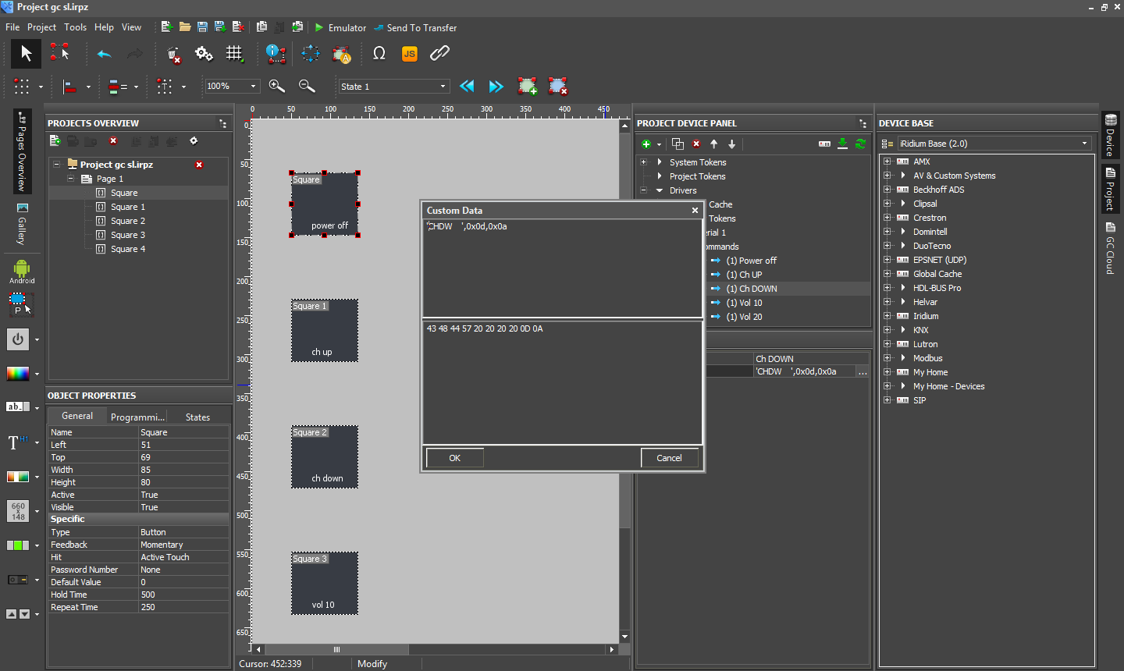
Task: Click the green download arrow in device panel
Action: (842, 144)
